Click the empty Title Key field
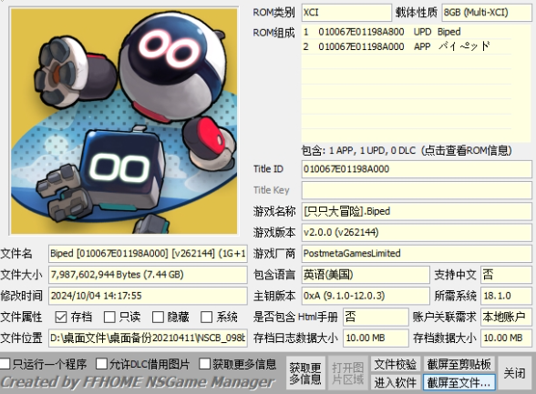This screenshot has height=394, width=536. point(417,190)
